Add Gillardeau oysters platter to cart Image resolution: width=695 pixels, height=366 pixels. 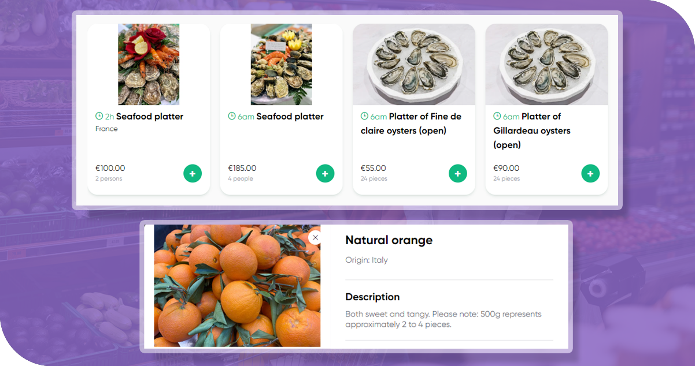(x=590, y=173)
